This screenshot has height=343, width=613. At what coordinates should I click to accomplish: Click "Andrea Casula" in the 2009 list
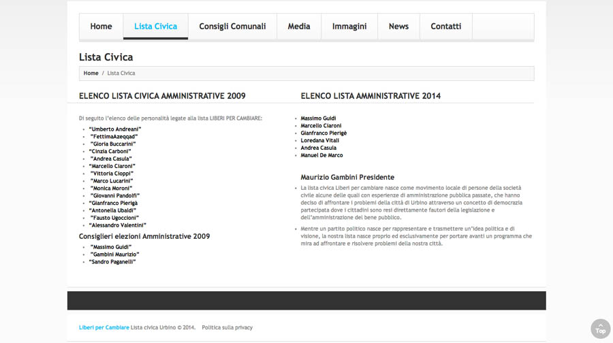point(111,159)
